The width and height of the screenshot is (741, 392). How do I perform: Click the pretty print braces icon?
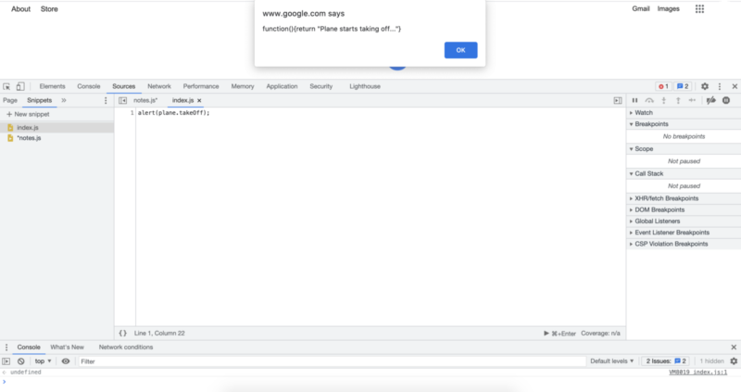pos(123,334)
